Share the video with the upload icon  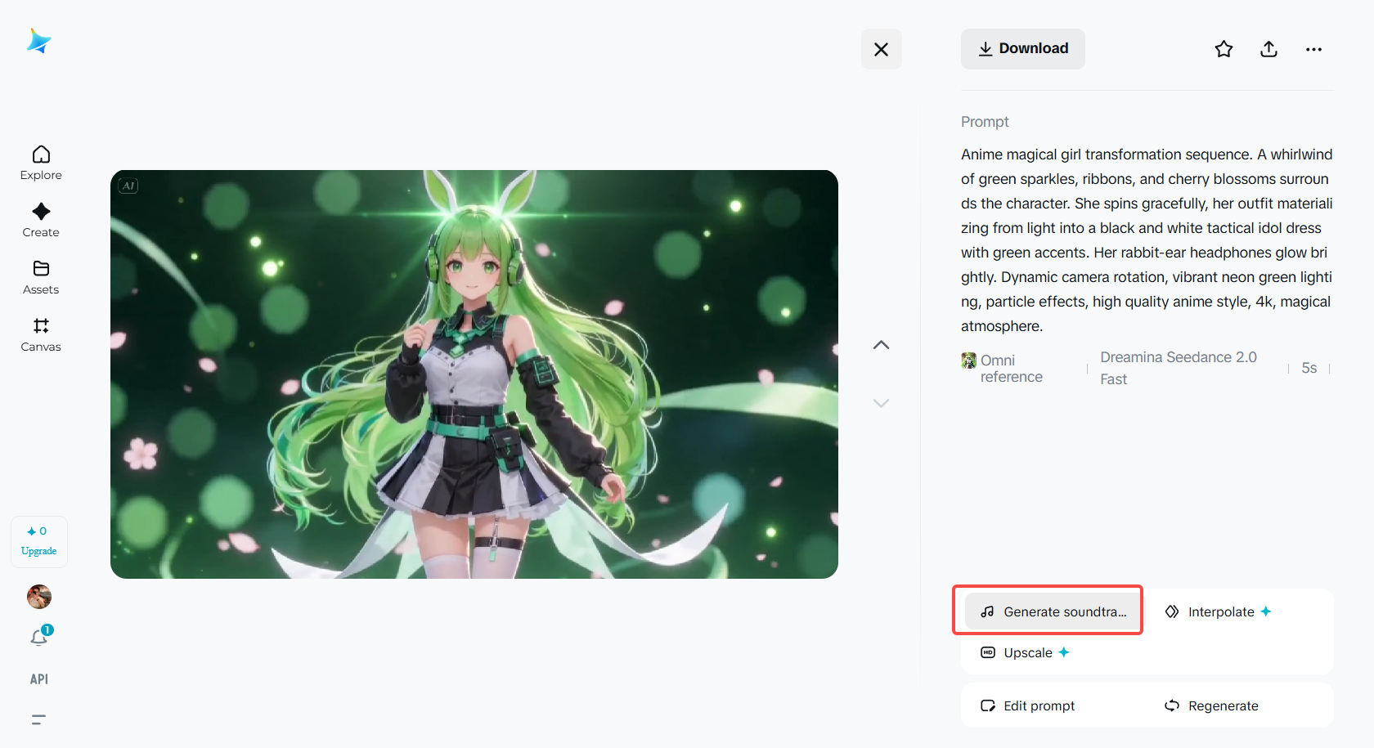coord(1268,49)
